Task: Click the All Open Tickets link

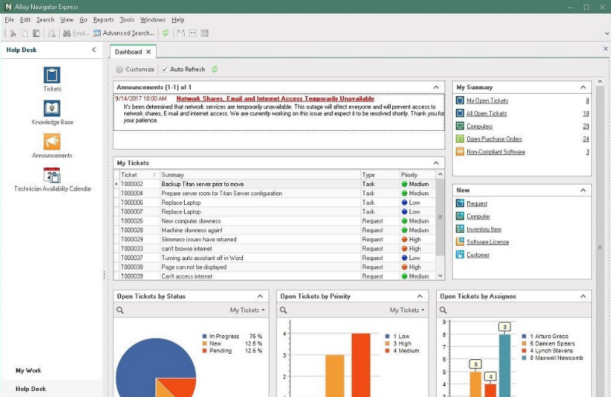Action: [486, 113]
